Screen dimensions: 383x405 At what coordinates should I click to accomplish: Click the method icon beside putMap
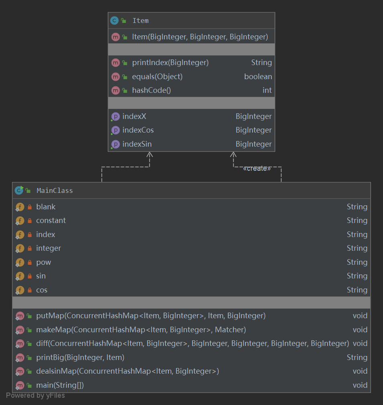(x=20, y=316)
